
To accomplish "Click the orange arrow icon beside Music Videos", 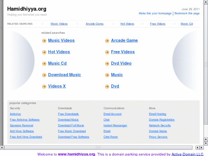I will pos(44,41).
